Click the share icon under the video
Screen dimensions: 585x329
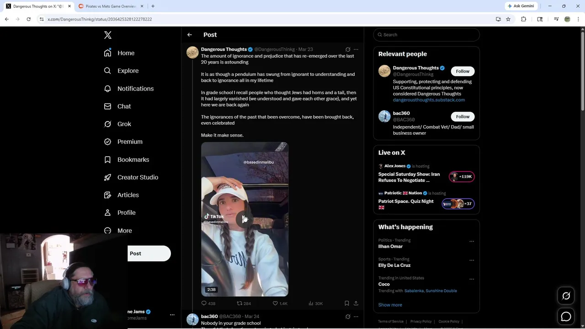[x=356, y=303]
